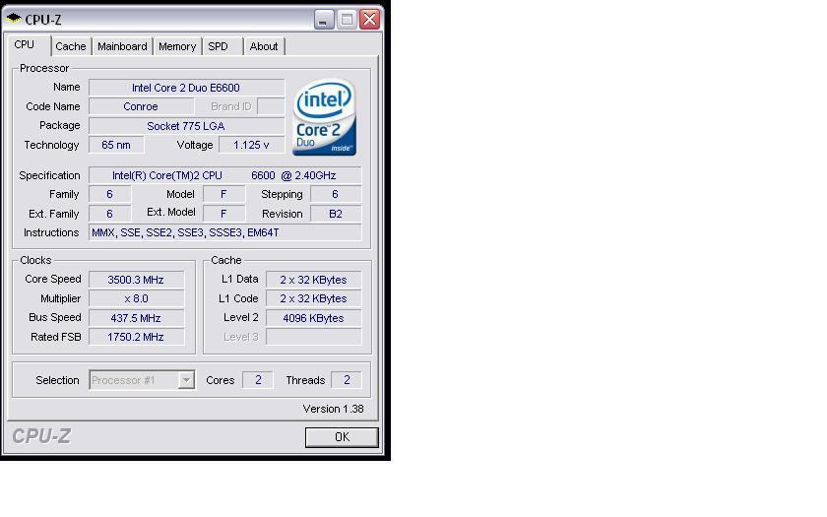Click the Stepping value field
The height and width of the screenshot is (517, 827).
(336, 194)
